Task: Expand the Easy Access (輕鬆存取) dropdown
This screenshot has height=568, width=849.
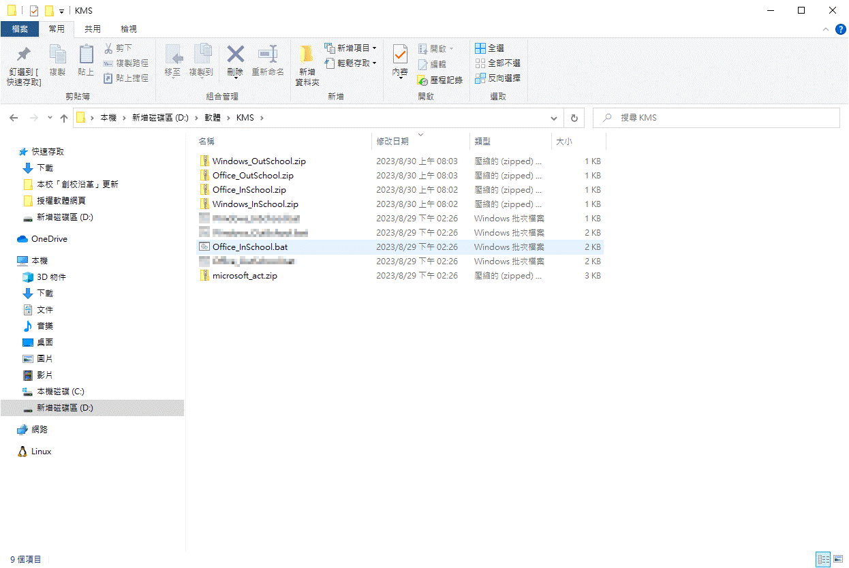Action: point(351,63)
